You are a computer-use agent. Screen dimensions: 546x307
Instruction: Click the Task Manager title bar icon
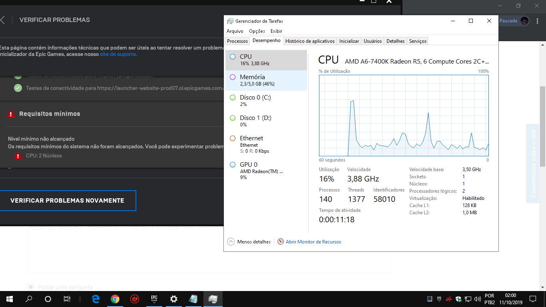230,21
